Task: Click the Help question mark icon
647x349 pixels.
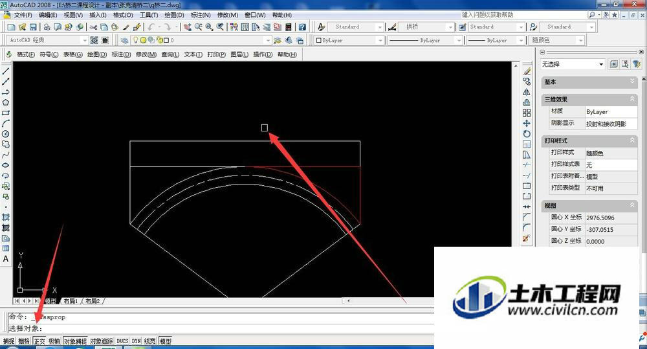Action: pyautogui.click(x=302, y=27)
